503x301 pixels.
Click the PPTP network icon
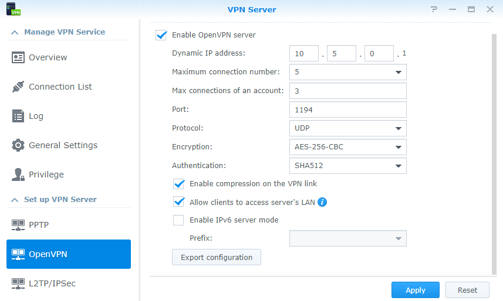[x=18, y=225]
